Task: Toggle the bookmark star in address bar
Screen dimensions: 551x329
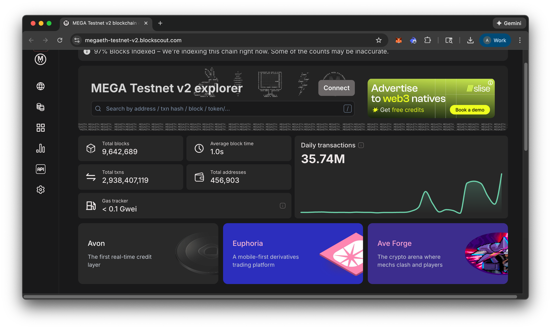Action: (x=379, y=40)
